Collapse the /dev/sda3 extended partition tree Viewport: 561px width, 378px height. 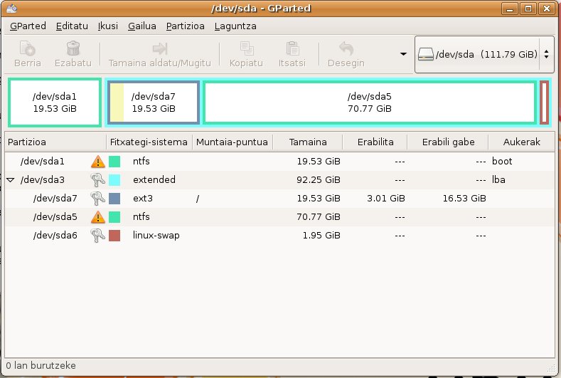(x=11, y=180)
